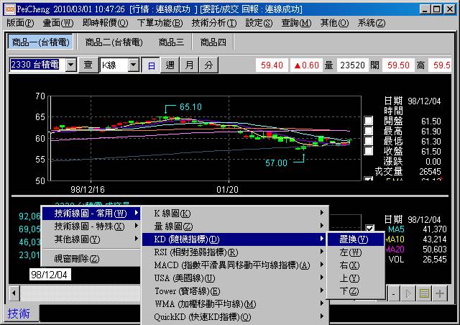
Task: Toggle the 開盤 checkbox
Action: coord(369,120)
